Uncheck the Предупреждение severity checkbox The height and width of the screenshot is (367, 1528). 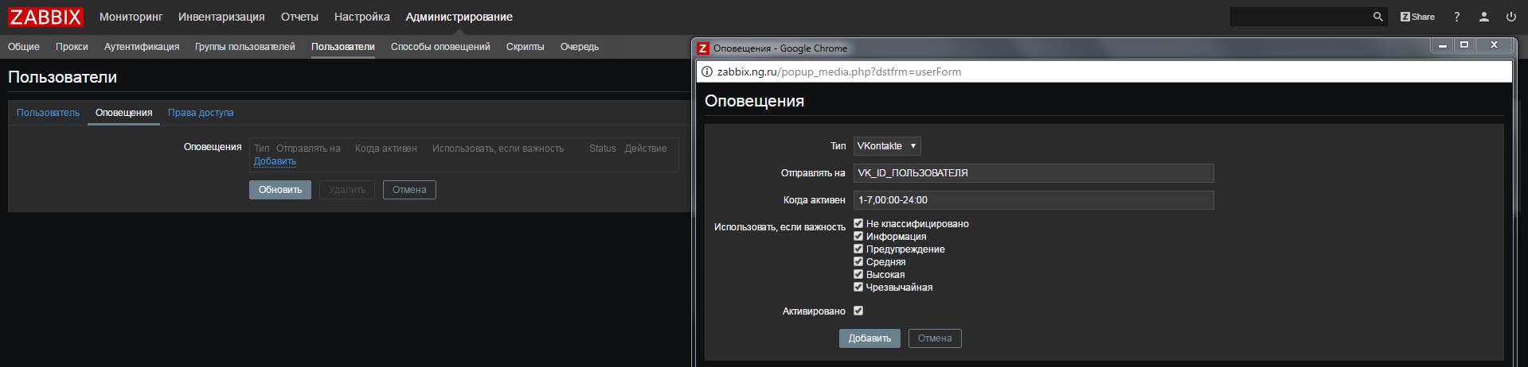[x=858, y=249]
